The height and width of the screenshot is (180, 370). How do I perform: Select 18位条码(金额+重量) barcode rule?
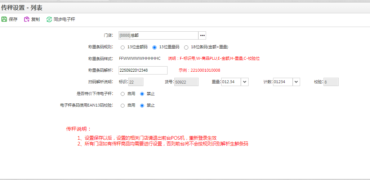[186, 47]
